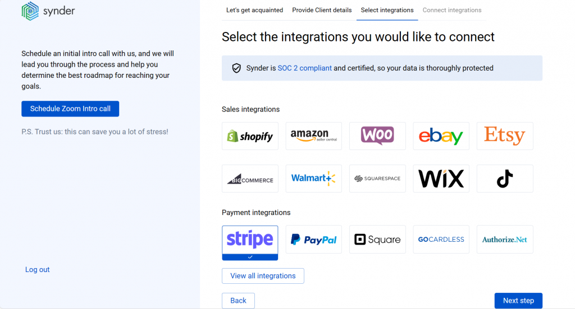The width and height of the screenshot is (575, 309).
Task: Choose the Amazon Seller Central integration
Action: pyautogui.click(x=313, y=136)
